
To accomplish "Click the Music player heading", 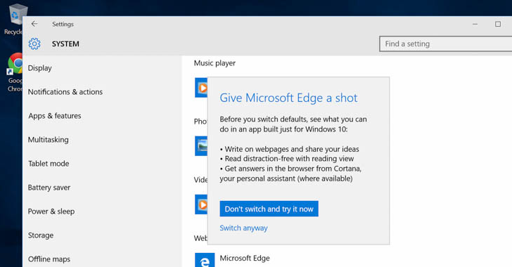I will 215,63.
